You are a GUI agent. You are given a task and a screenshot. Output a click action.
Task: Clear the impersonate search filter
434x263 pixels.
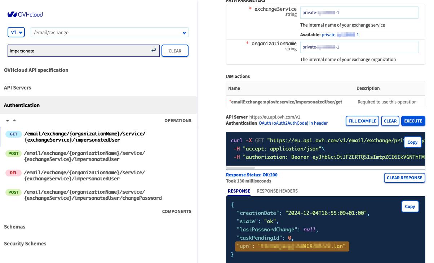[175, 51]
